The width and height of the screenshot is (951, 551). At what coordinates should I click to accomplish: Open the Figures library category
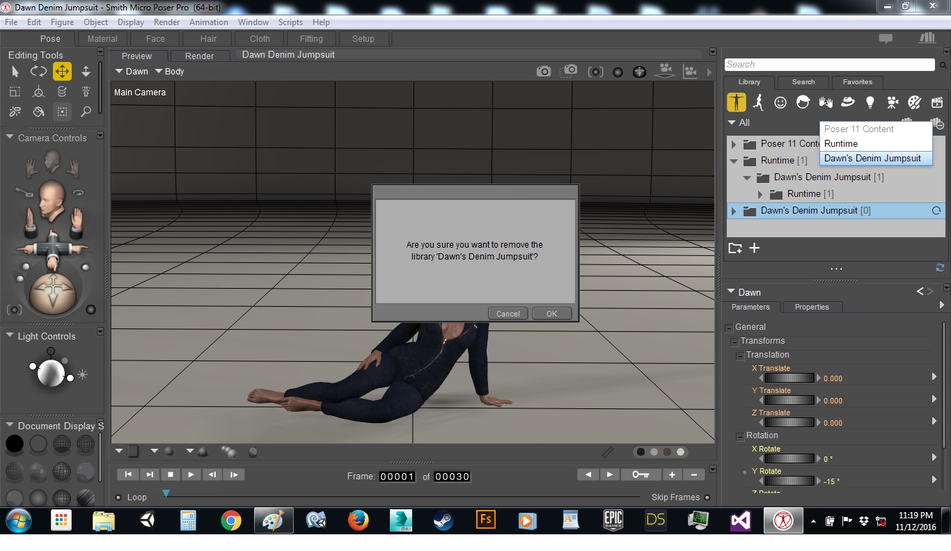736,103
